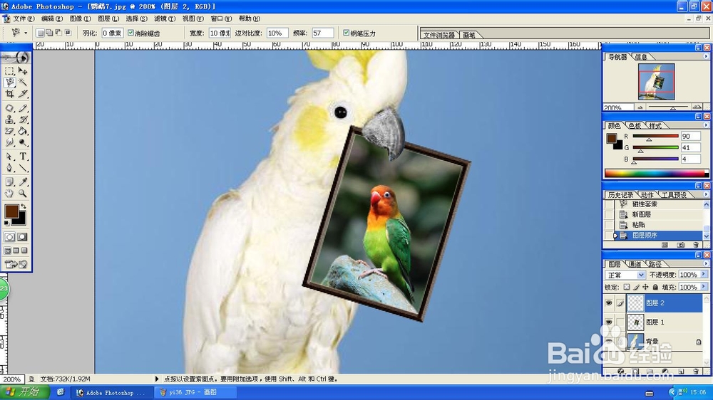Screen dimensions: 713x400
Task: Switch to yi38.JPG Paint taskbar window
Action: pos(195,392)
